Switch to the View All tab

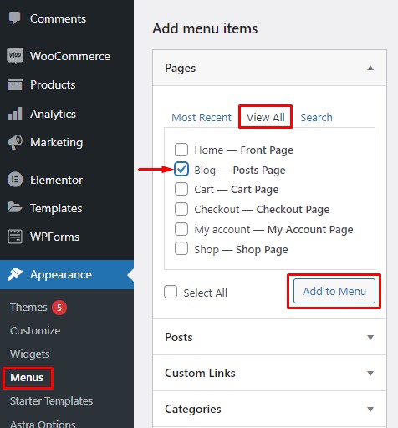coord(266,117)
